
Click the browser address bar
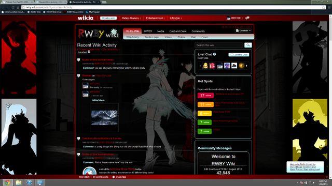click(172, 7)
